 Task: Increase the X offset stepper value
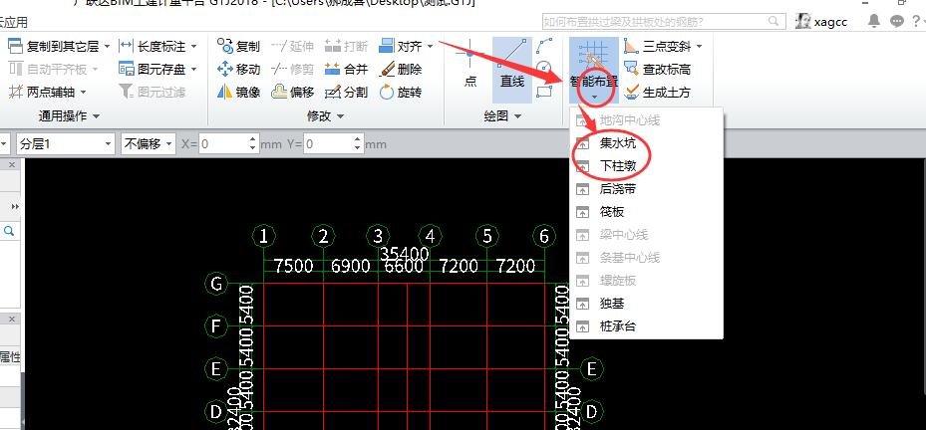tap(253, 139)
